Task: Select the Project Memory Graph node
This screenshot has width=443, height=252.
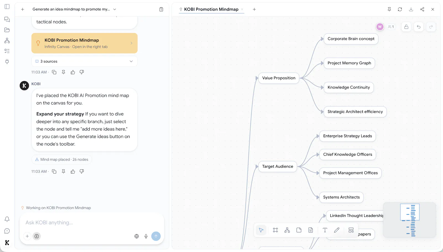Action: click(x=349, y=63)
